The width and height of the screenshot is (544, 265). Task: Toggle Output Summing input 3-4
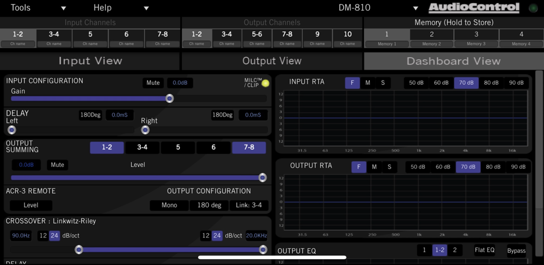tap(142, 147)
